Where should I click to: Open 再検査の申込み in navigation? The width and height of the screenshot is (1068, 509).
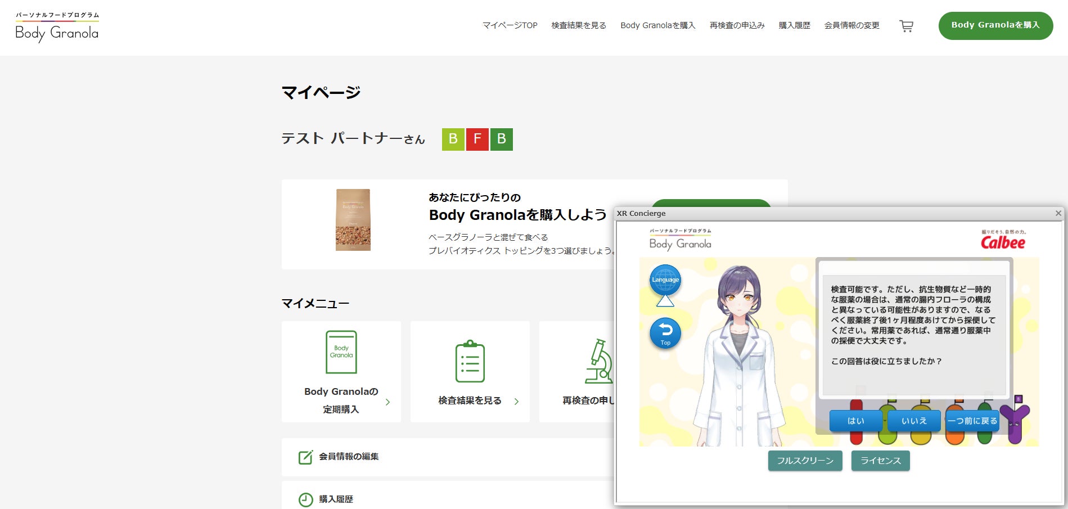737,25
